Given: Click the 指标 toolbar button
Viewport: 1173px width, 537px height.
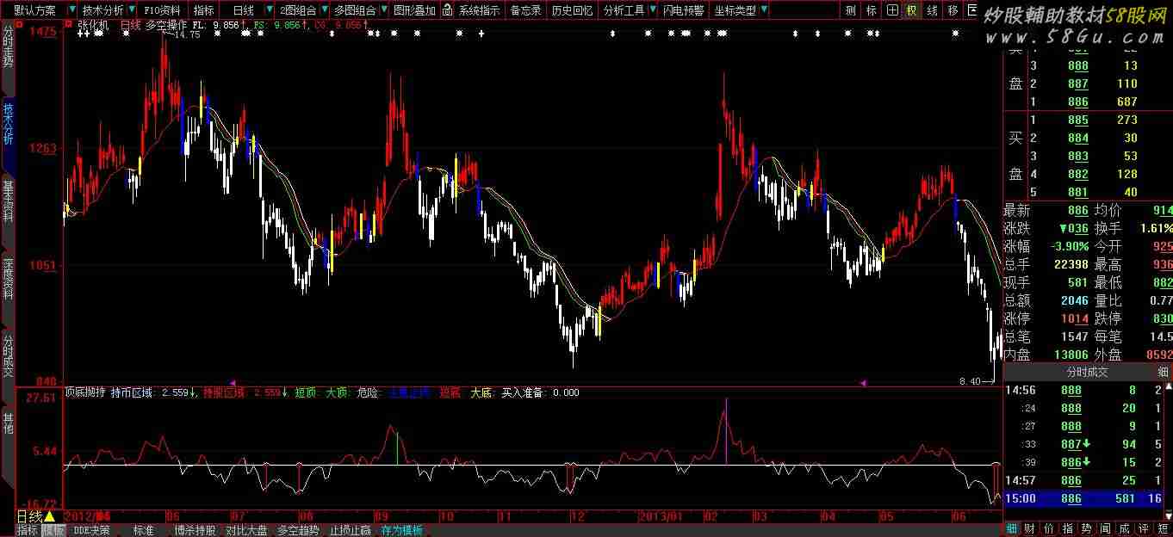Looking at the screenshot, I should click(204, 10).
